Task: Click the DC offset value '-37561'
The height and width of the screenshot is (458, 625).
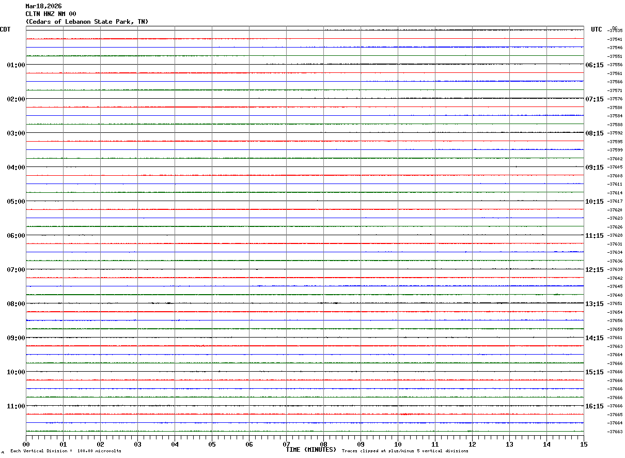Action: point(615,73)
